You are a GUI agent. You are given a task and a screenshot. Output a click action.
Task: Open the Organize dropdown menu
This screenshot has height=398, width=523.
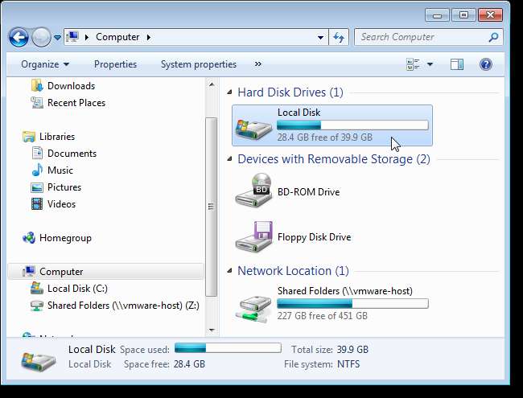coord(45,64)
